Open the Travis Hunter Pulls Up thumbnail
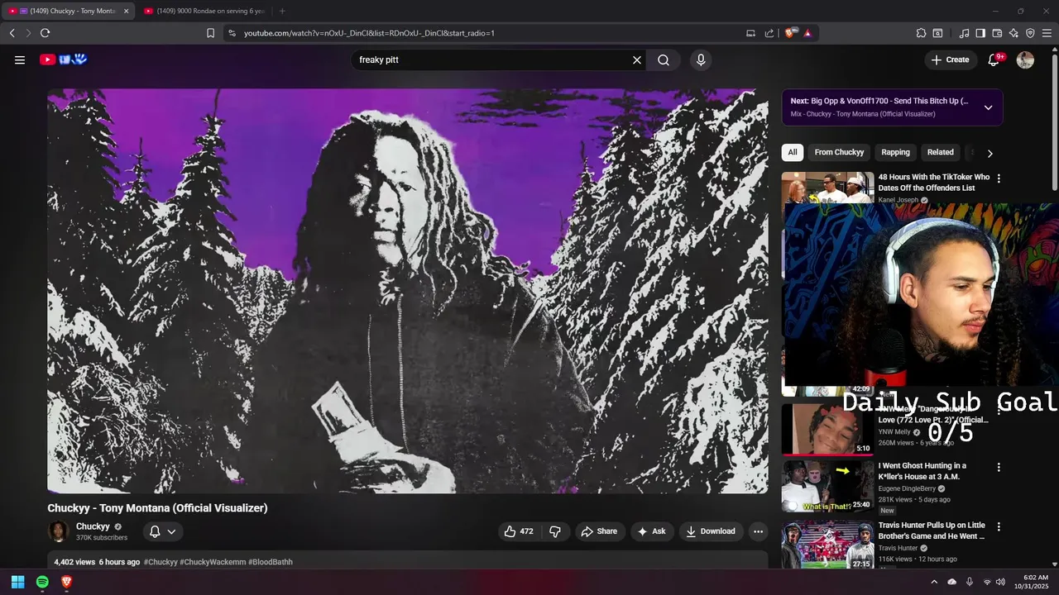Image resolution: width=1059 pixels, height=595 pixels. click(827, 545)
